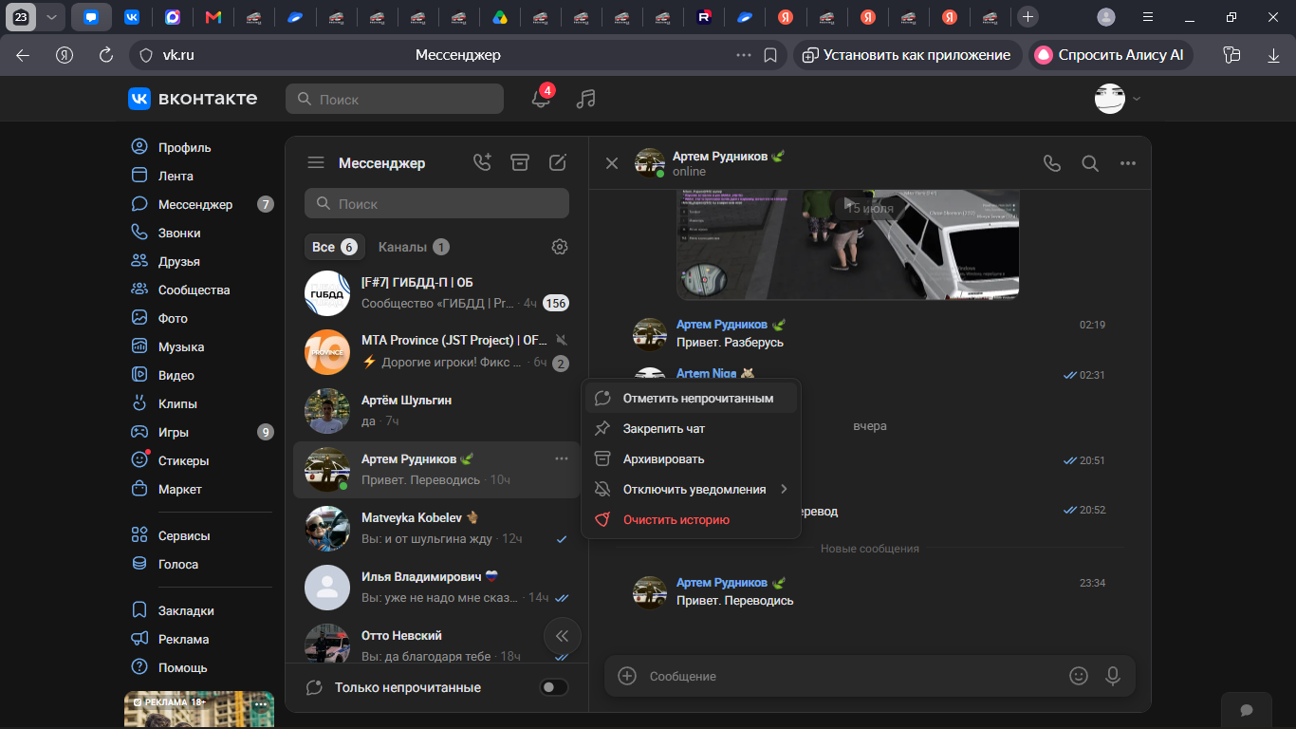This screenshot has height=729, width=1296.
Task: Open the Артём Шульгин chat
Action: coord(436,411)
